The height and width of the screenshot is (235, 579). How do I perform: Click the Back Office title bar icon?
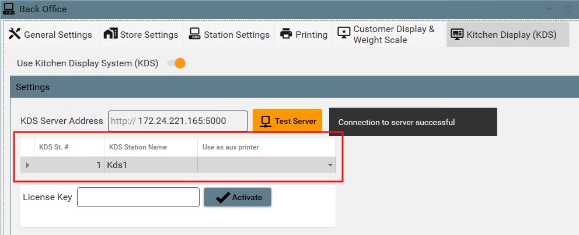[9, 9]
